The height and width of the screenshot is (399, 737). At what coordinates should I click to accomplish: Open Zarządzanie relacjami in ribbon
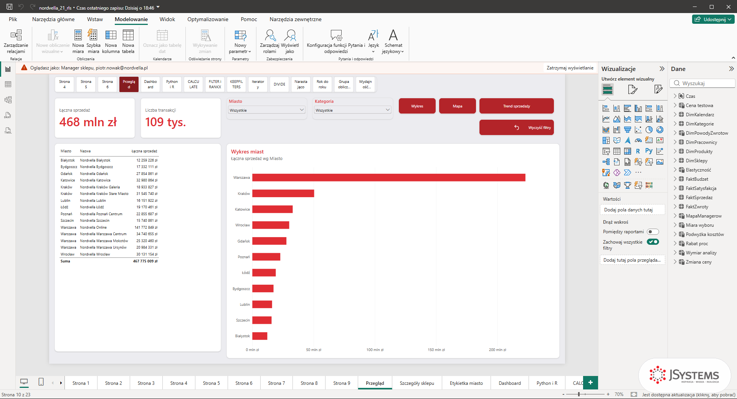[16, 41]
